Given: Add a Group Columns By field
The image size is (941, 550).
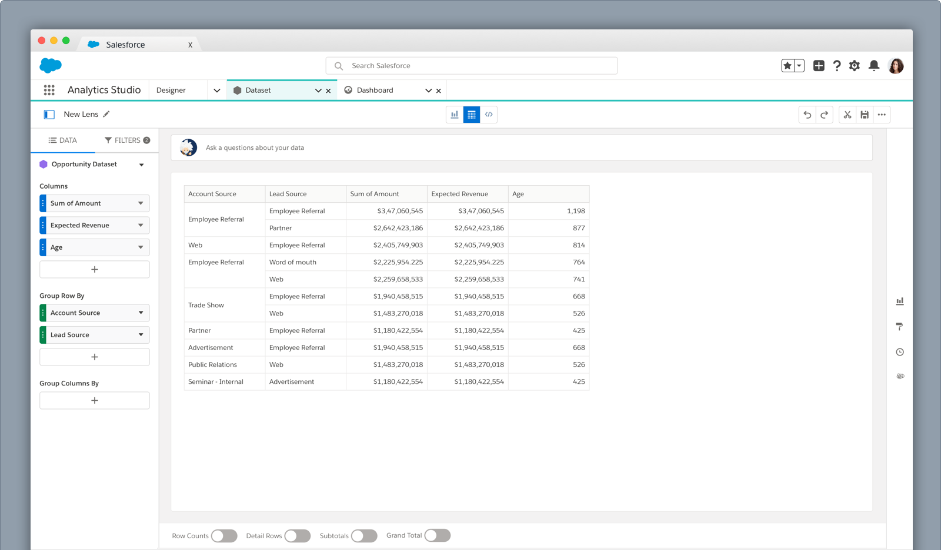Looking at the screenshot, I should tap(95, 401).
